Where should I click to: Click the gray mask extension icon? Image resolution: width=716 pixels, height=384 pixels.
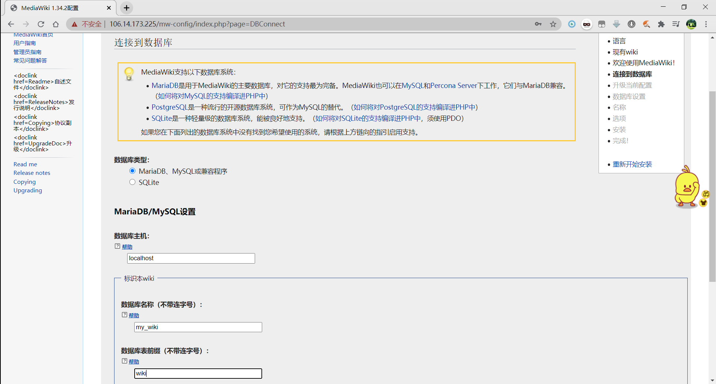coord(602,24)
